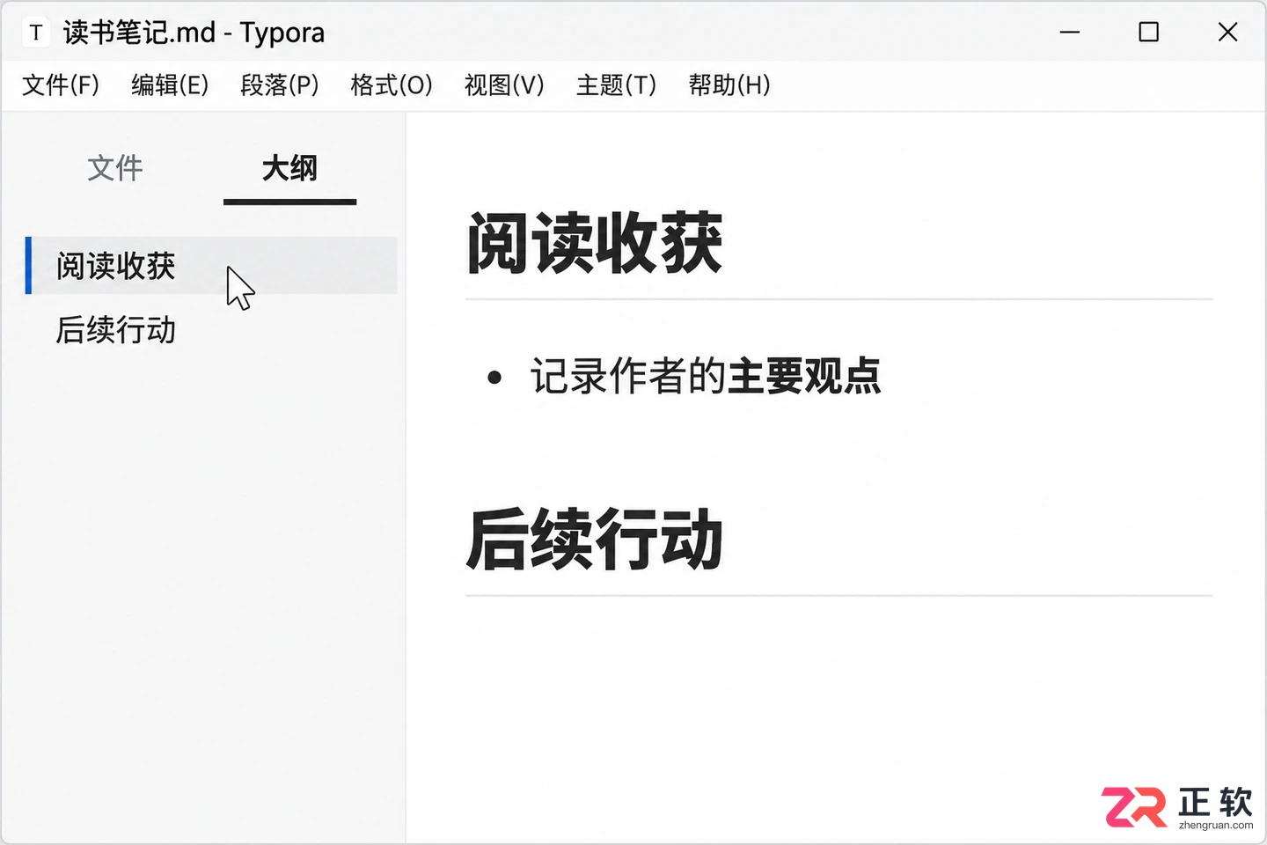Select the 大纲 sidebar tab

(289, 168)
